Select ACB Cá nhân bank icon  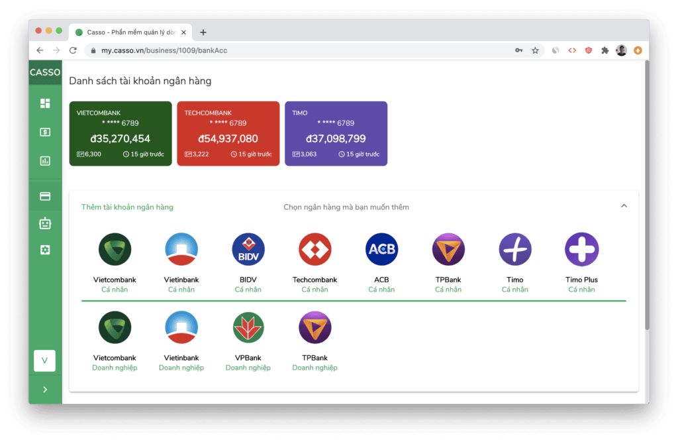point(381,249)
